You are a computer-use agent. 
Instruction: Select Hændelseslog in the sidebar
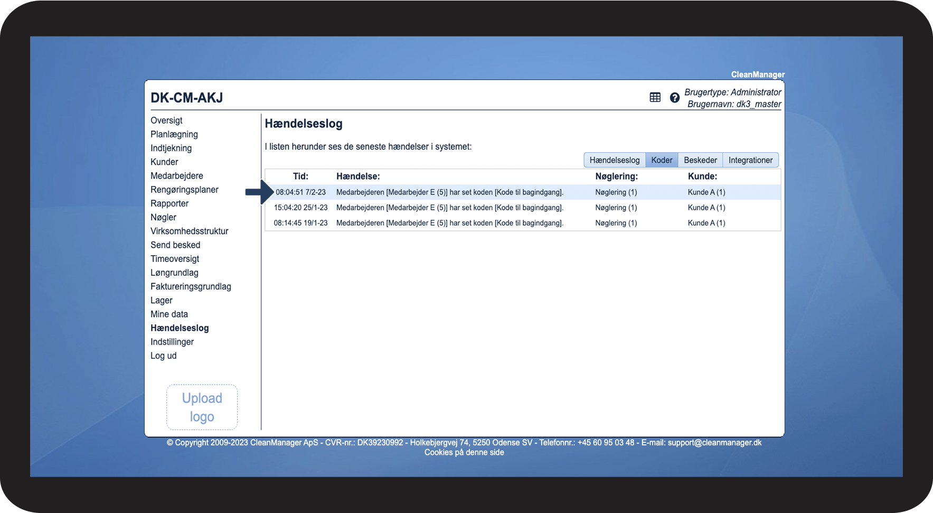click(x=180, y=328)
